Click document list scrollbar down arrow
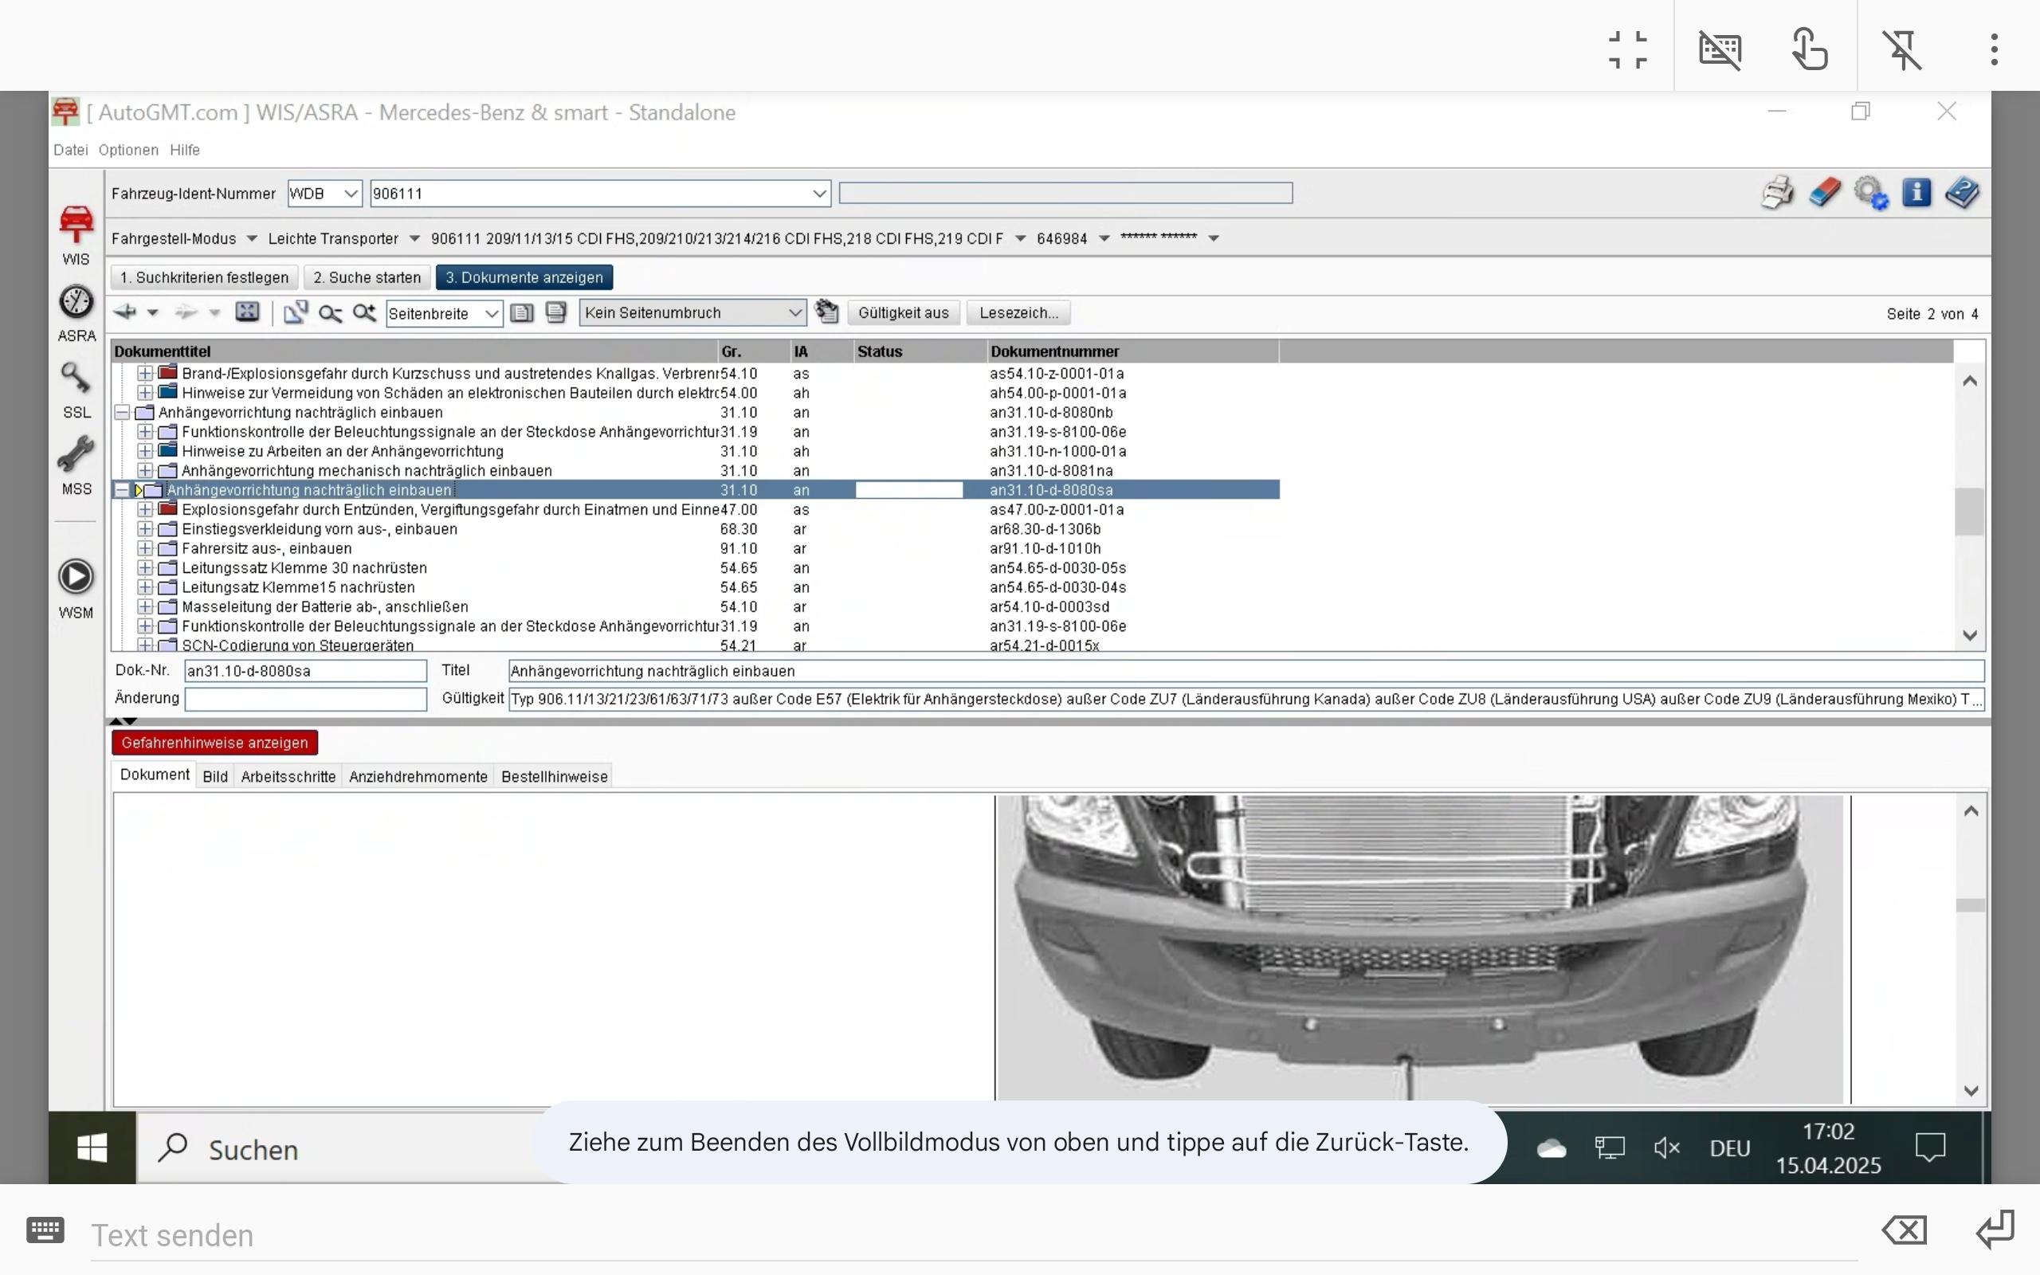 1969,635
